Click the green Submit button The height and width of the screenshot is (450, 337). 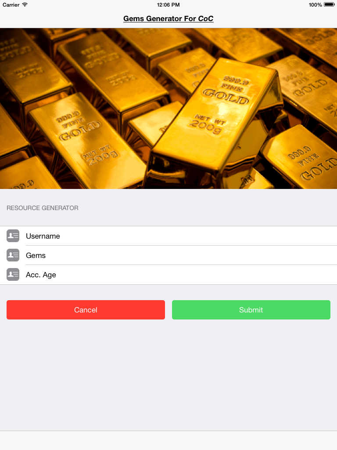[251, 310]
